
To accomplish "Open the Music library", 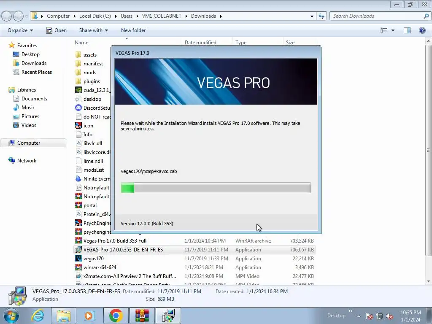I will pos(28,108).
